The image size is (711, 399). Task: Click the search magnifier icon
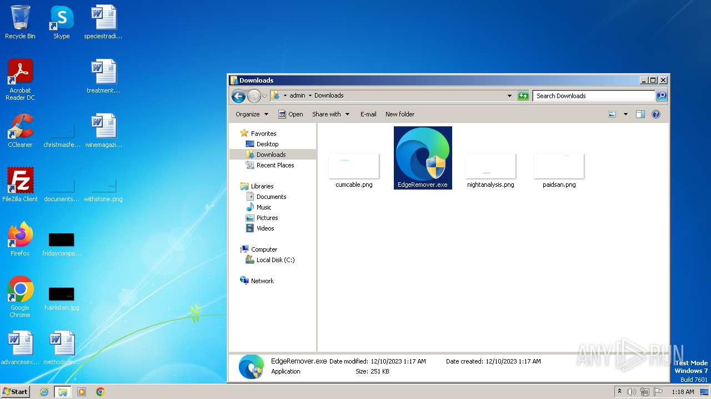coord(661,96)
